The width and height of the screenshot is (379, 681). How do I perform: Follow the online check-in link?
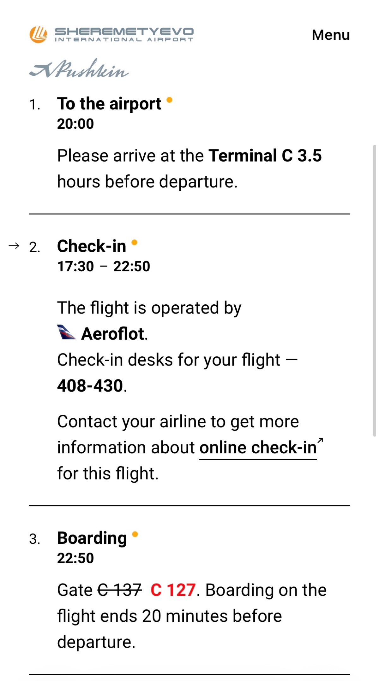click(258, 448)
